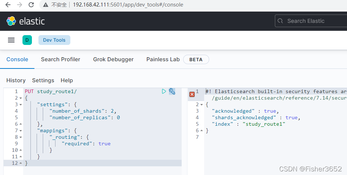Open console Settings
The width and height of the screenshot is (347, 175).
click(43, 80)
